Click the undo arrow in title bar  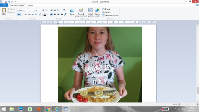[x=9, y=2]
